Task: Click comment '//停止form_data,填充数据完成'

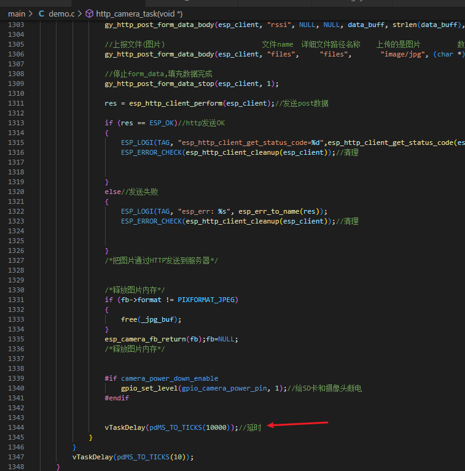Action: click(x=158, y=74)
